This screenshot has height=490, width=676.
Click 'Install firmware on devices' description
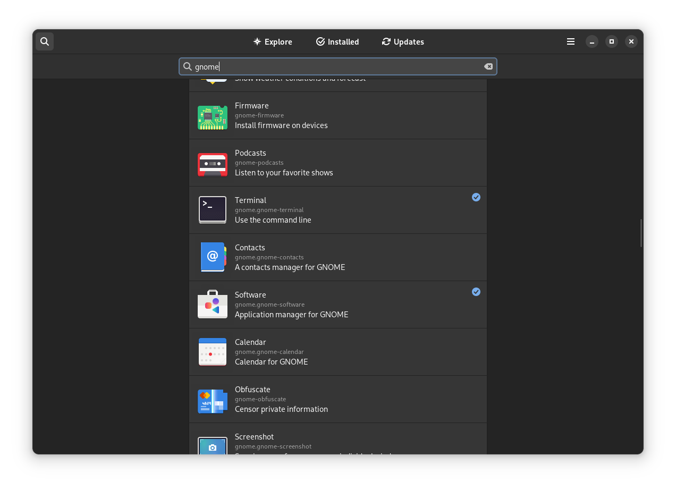pos(281,125)
